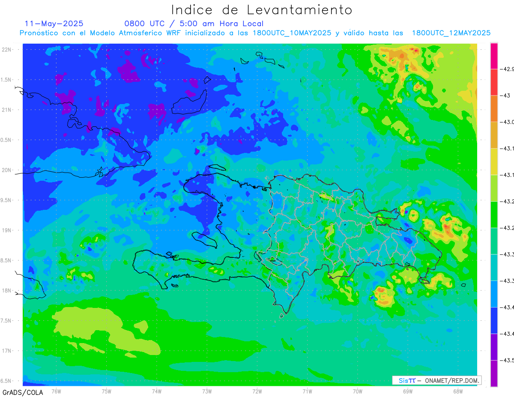Pick the bottom purple swatch of the color bar
514x397 pixels.
click(494, 373)
